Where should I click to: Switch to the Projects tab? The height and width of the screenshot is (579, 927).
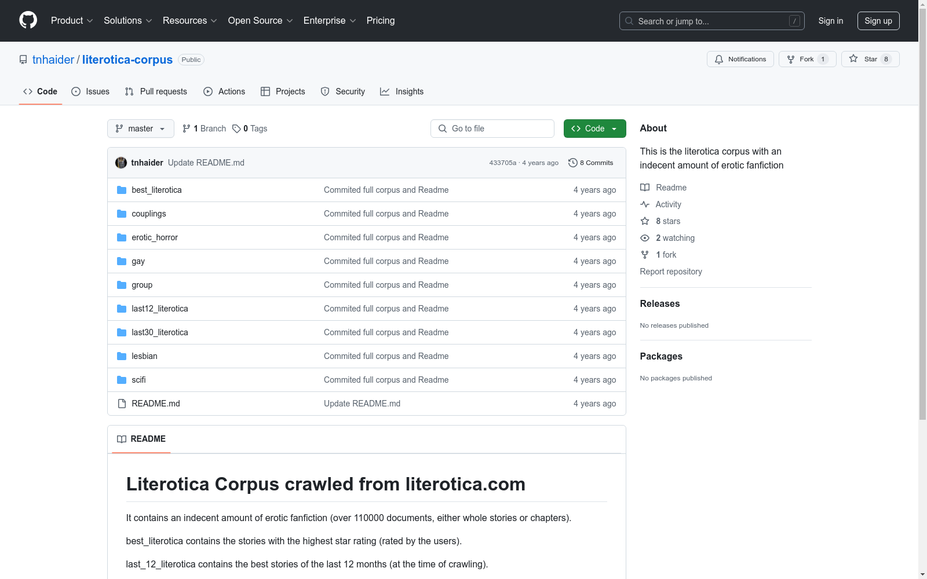(283, 91)
